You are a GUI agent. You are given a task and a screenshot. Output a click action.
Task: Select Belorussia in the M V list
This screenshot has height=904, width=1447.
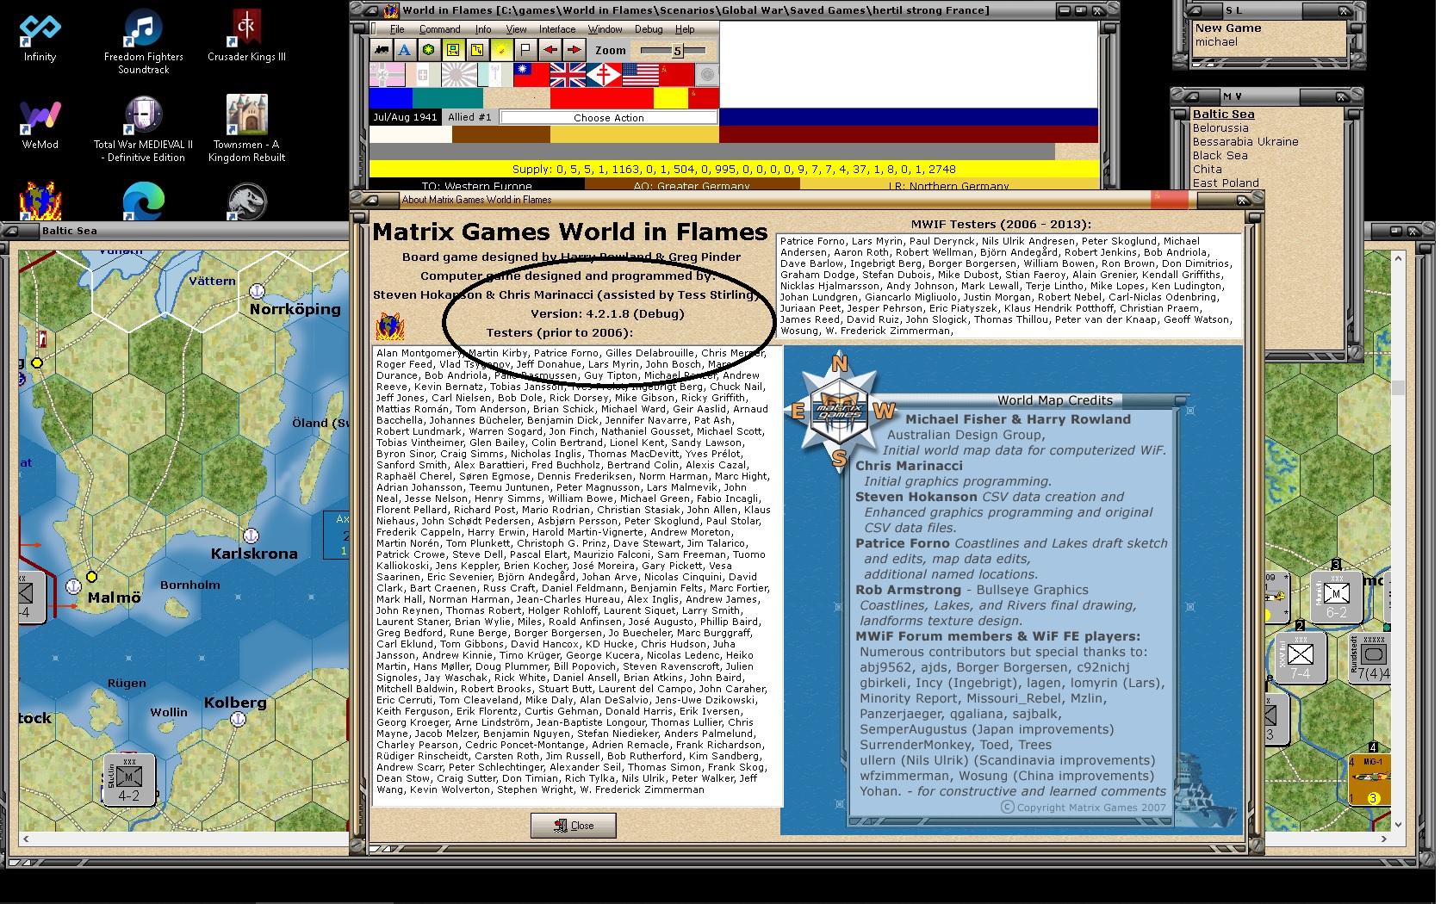(x=1220, y=128)
